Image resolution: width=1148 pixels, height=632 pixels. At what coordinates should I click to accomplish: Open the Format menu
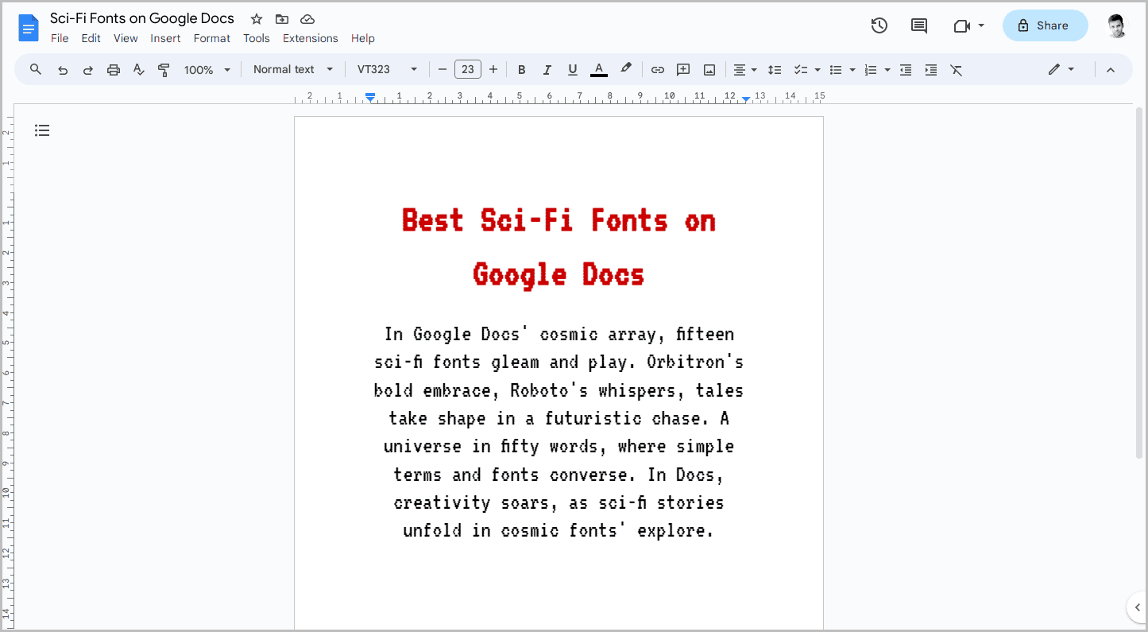click(211, 37)
